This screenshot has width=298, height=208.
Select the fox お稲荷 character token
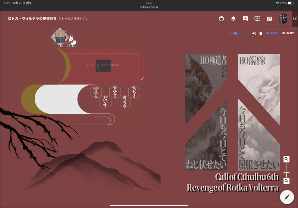pos(72,41)
